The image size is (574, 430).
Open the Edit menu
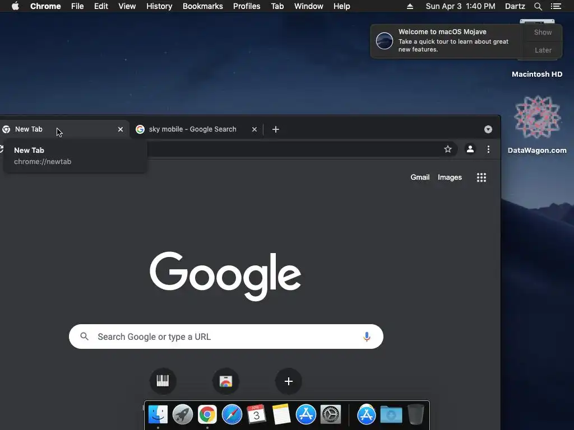tap(101, 6)
